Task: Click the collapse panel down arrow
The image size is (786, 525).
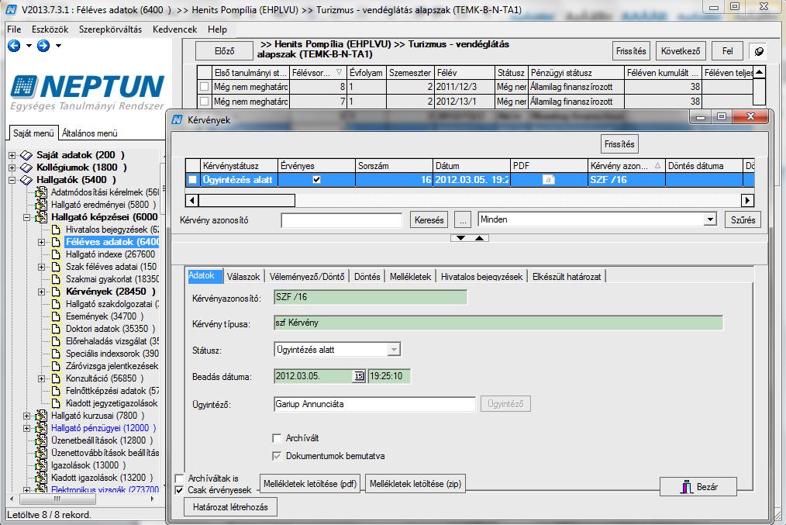Action: (x=460, y=238)
